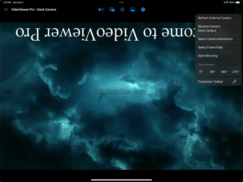Choose Start Mirroring
This screenshot has width=243, height=182.
point(218,56)
